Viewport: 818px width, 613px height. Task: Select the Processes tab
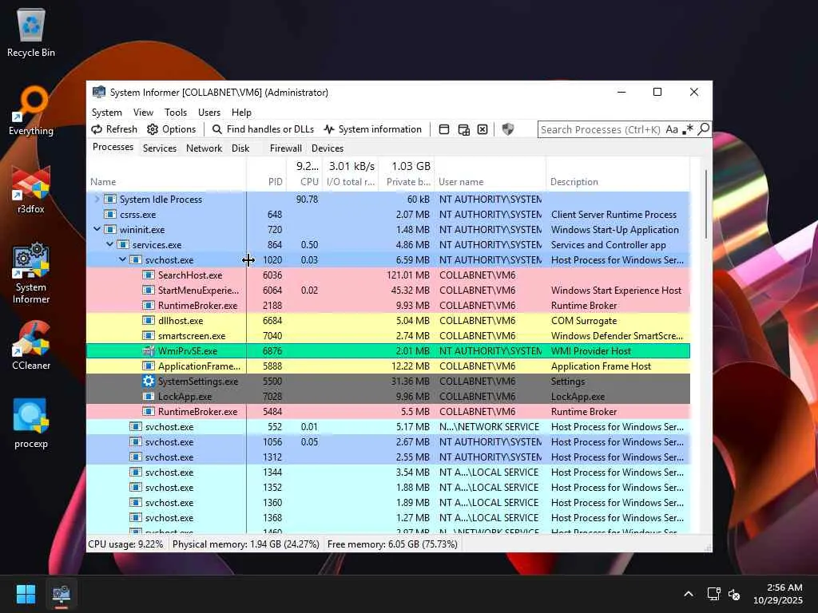coord(113,148)
